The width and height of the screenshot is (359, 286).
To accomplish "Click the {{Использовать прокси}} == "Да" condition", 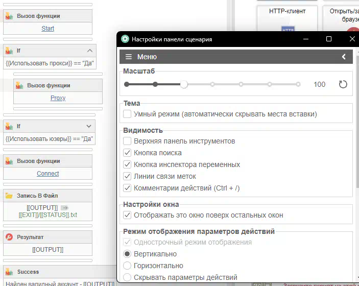I will coord(50,63).
